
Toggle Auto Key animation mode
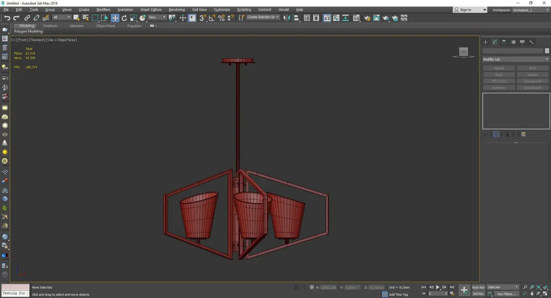click(478, 287)
